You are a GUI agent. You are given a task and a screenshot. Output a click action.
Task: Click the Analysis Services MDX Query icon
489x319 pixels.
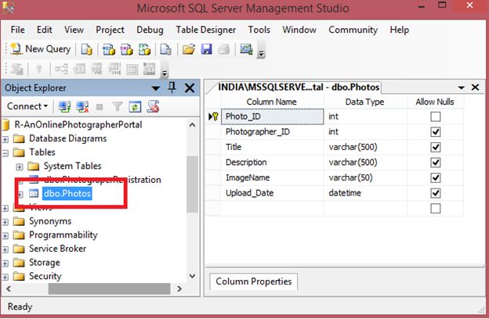(108, 49)
